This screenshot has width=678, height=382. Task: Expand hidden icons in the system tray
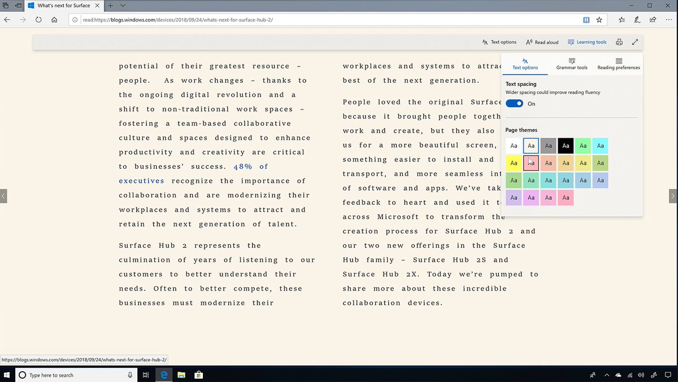(x=607, y=375)
